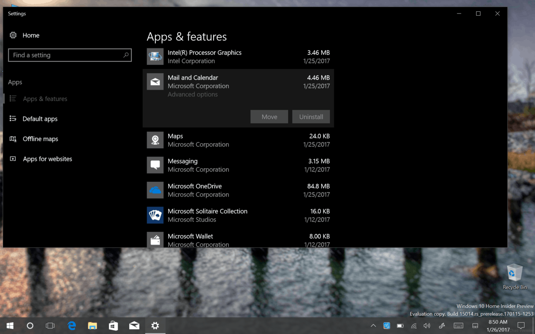This screenshot has width=535, height=334.
Task: Click the touch keyboard tray icon
Action: tap(458, 326)
